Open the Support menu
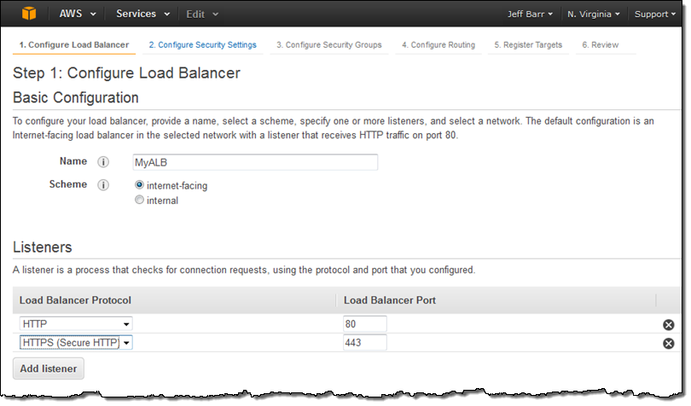 click(656, 14)
